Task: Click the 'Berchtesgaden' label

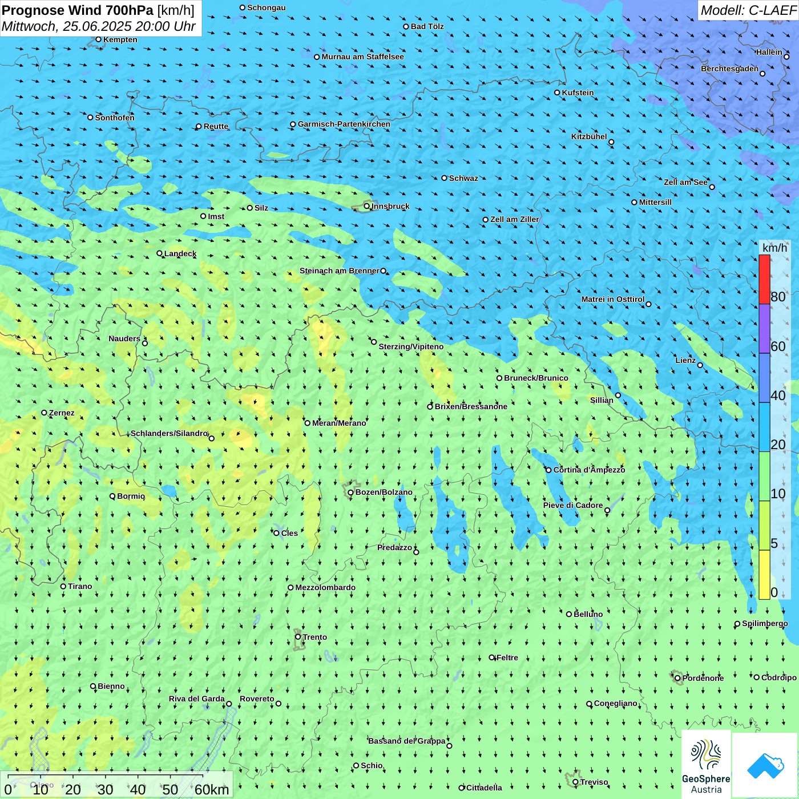Action: pyautogui.click(x=730, y=68)
